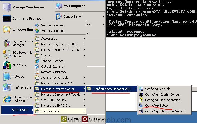Expand the Accessories submenu arrow

(x=84, y=39)
